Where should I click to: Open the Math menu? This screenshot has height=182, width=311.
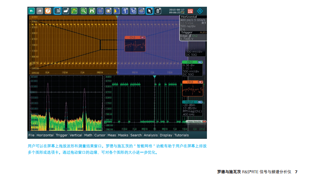(88, 135)
